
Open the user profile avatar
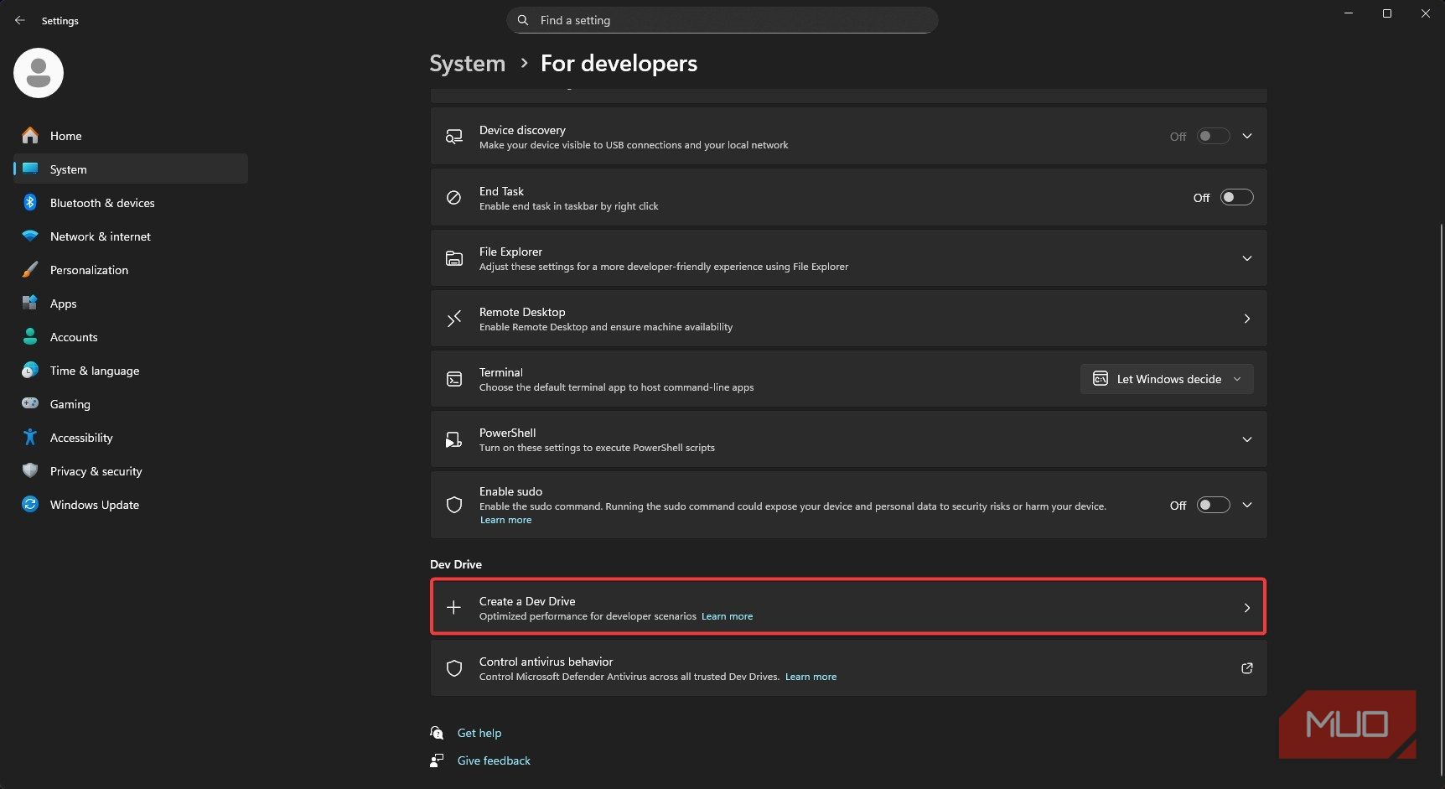(39, 73)
